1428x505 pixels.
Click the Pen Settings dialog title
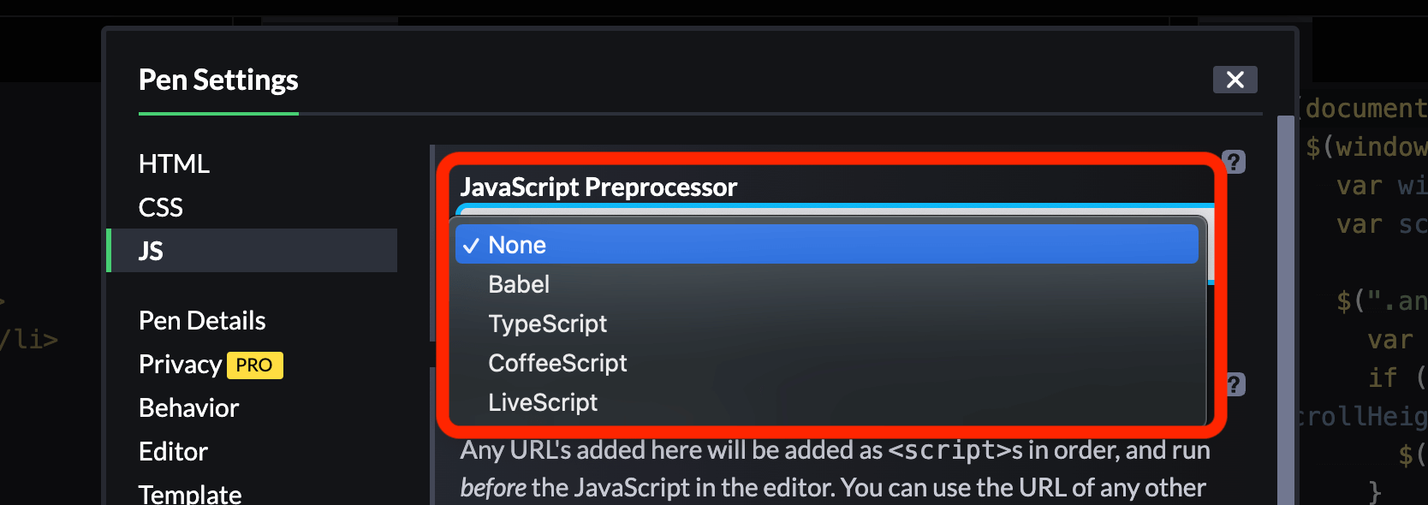coord(218,80)
